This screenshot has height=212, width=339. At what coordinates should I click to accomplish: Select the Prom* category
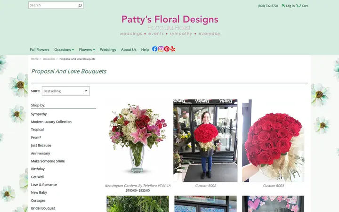click(x=36, y=138)
